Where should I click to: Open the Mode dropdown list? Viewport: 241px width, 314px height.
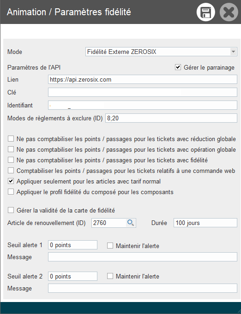pos(233,52)
